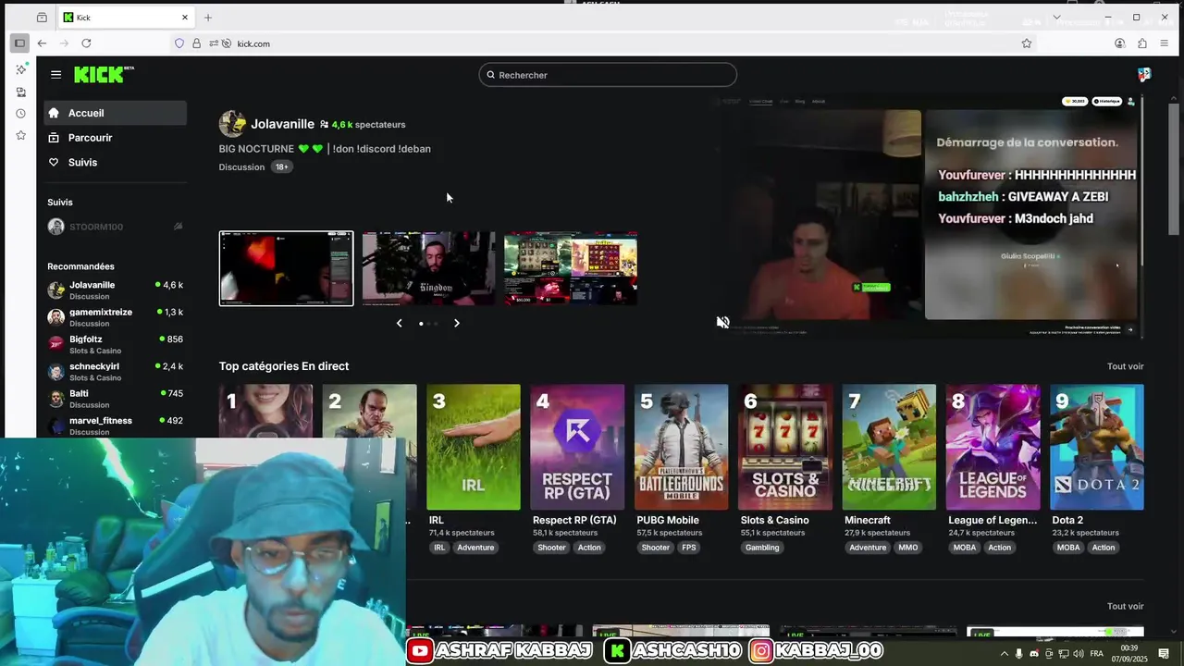Reload the page

(x=86, y=43)
